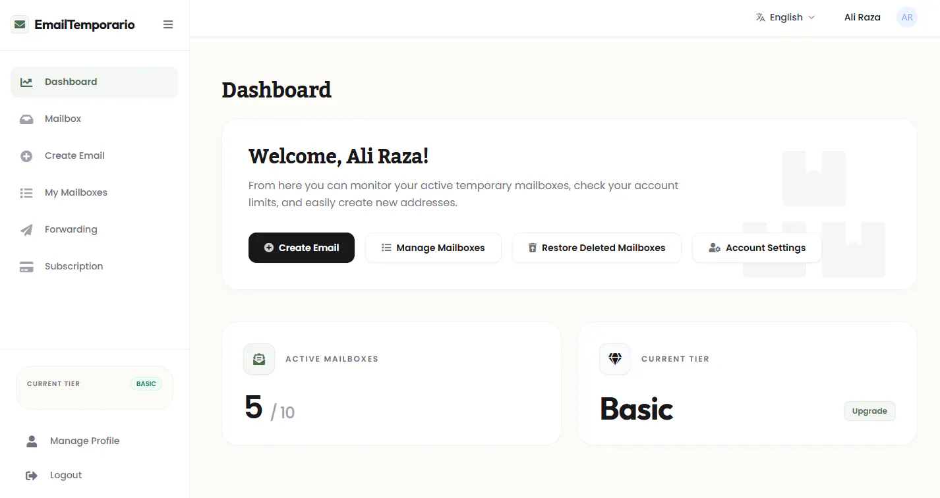Go to Mailbox in the sidebar
940x498 pixels.
pyautogui.click(x=94, y=119)
